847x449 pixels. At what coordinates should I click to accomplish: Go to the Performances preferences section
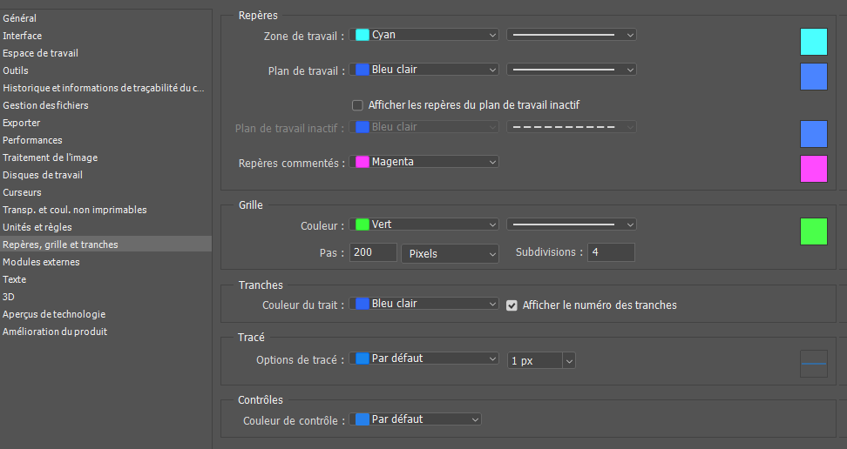[32, 140]
